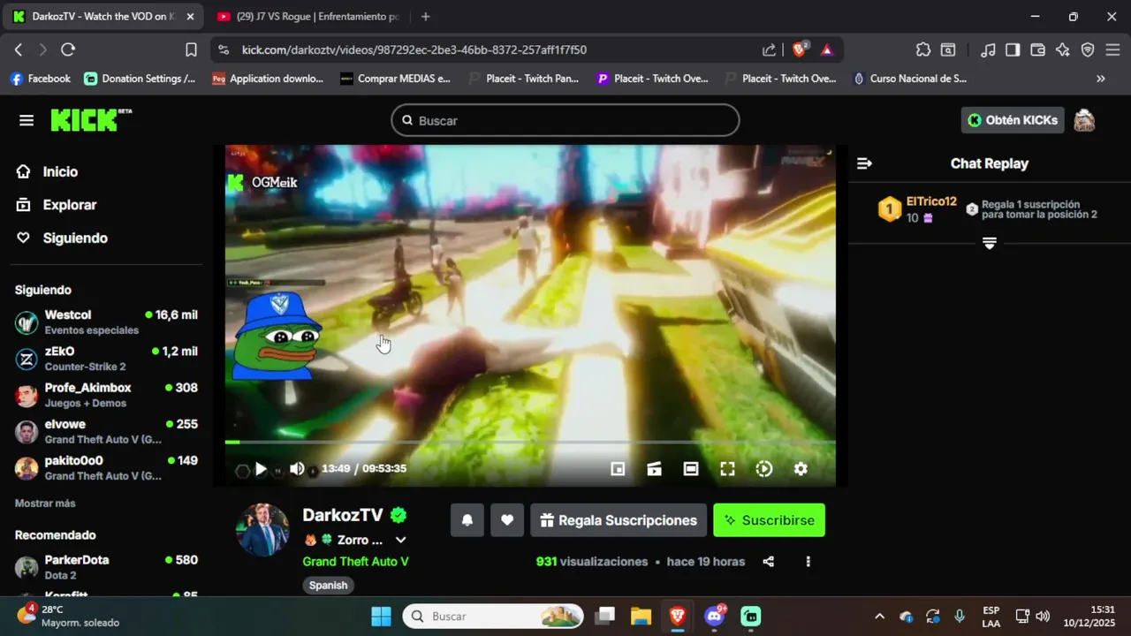The height and width of the screenshot is (636, 1131).
Task: Toggle notifications bell for DarkozTV
Action: pos(467,520)
